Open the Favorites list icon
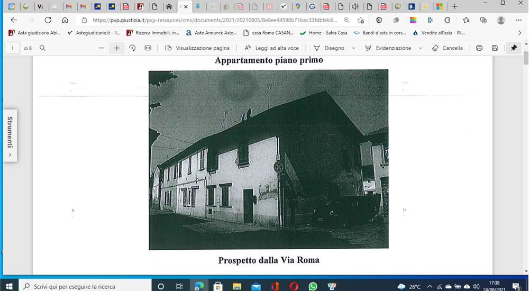 (466, 20)
